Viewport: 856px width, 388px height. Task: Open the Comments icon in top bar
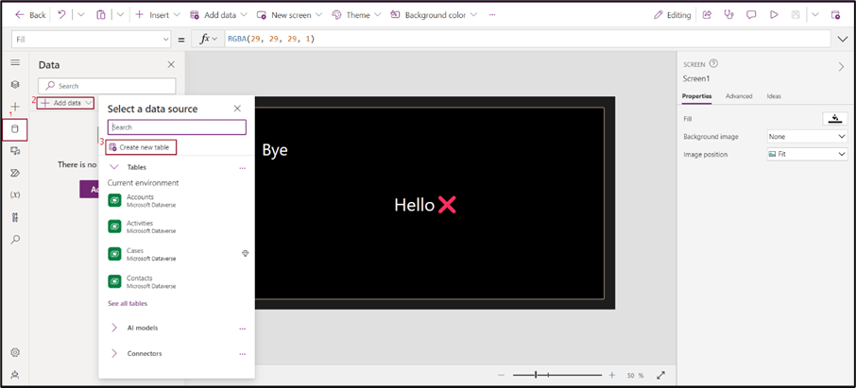click(x=751, y=15)
